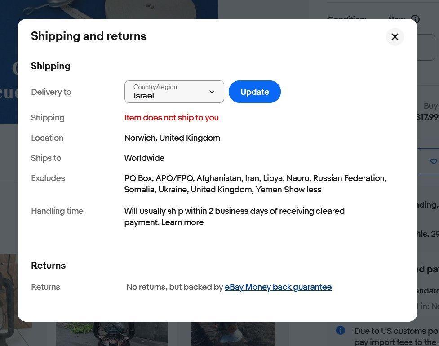Click the blue info icon near US customs notice
The width and height of the screenshot is (439, 346).
click(341, 330)
